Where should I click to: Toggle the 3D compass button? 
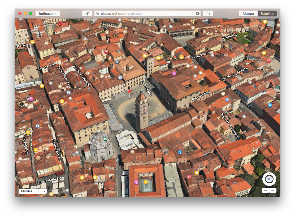[269, 179]
